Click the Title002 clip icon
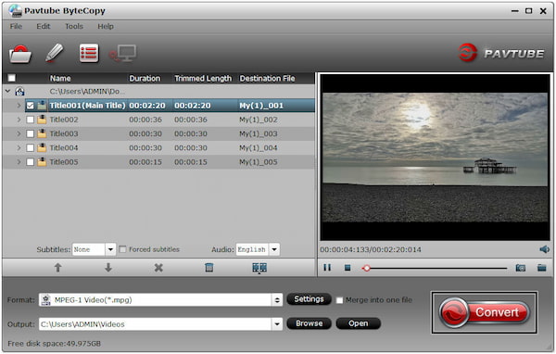 [x=42, y=120]
